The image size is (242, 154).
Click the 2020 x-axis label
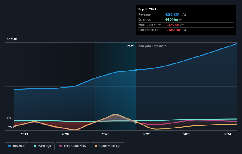65,134
